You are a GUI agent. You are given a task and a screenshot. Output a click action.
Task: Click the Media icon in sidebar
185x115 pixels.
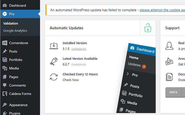(x=5, y=68)
